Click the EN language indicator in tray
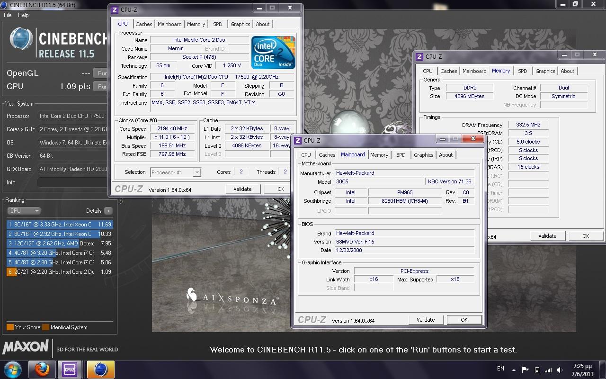 tap(500, 369)
